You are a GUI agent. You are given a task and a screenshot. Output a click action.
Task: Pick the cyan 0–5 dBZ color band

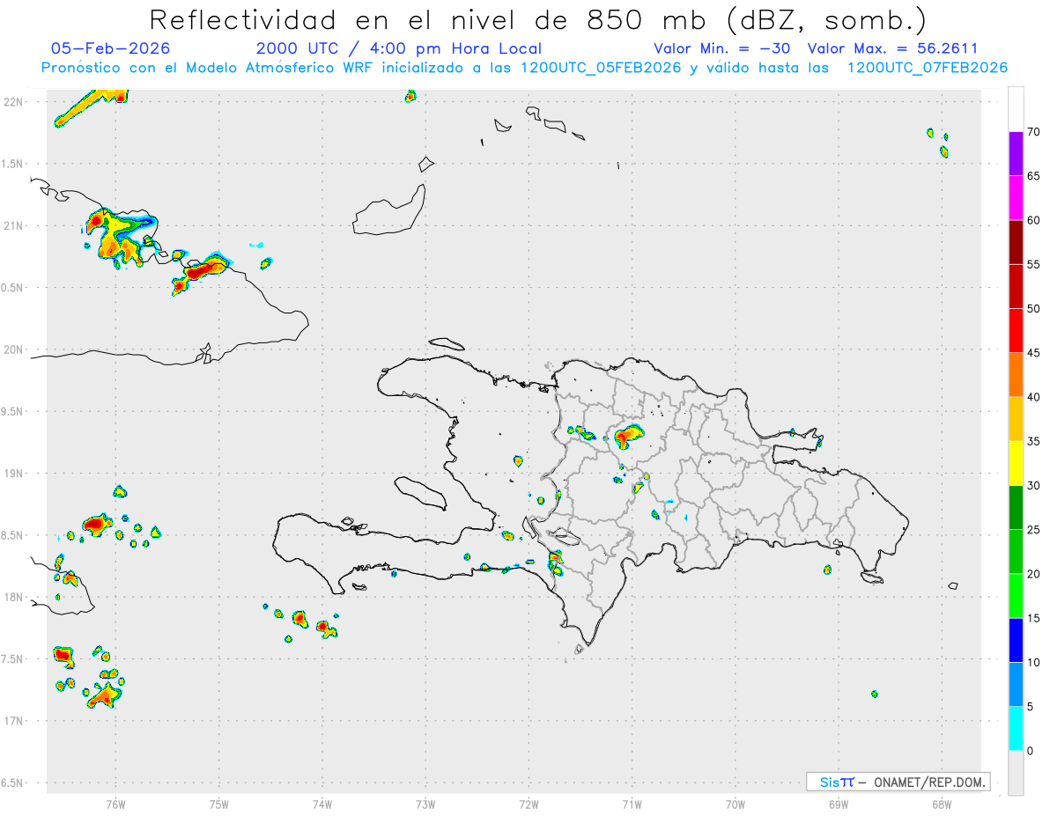[1016, 729]
